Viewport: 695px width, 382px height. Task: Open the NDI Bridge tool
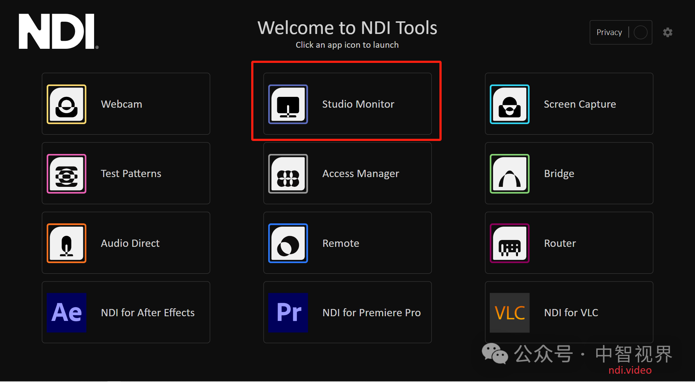(568, 173)
